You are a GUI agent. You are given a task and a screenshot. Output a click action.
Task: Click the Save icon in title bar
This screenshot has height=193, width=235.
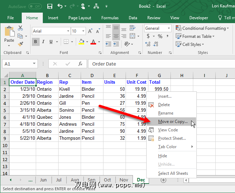pyautogui.click(x=50, y=6)
